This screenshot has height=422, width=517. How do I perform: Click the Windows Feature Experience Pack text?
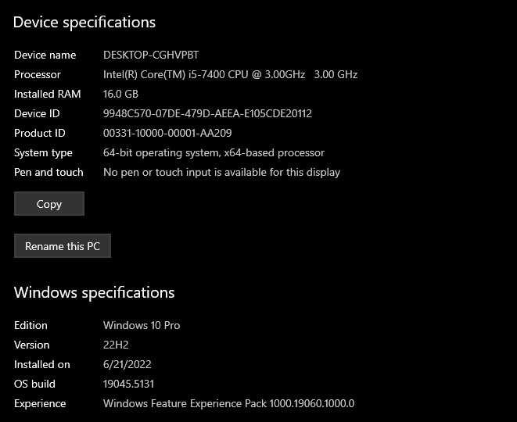228,403
